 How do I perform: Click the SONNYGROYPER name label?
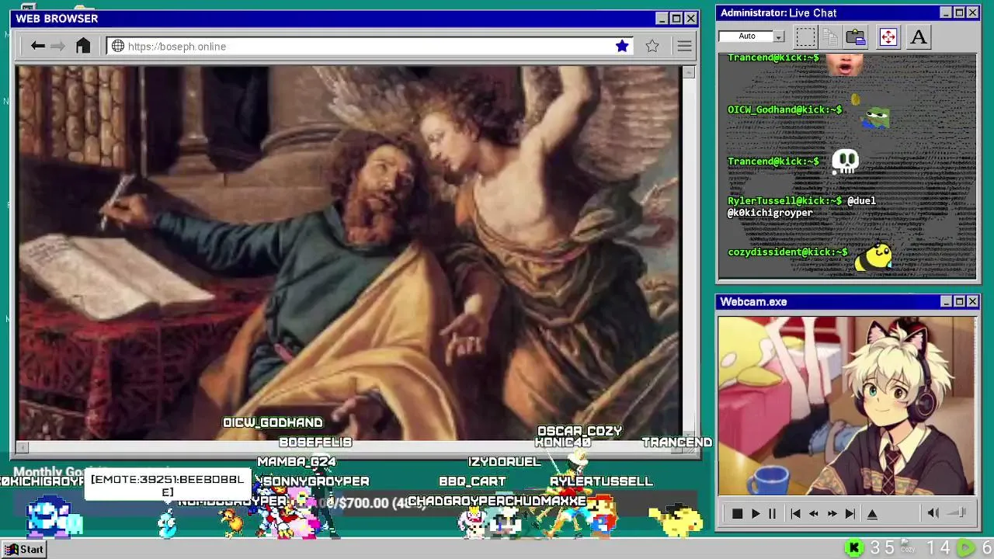click(x=316, y=481)
